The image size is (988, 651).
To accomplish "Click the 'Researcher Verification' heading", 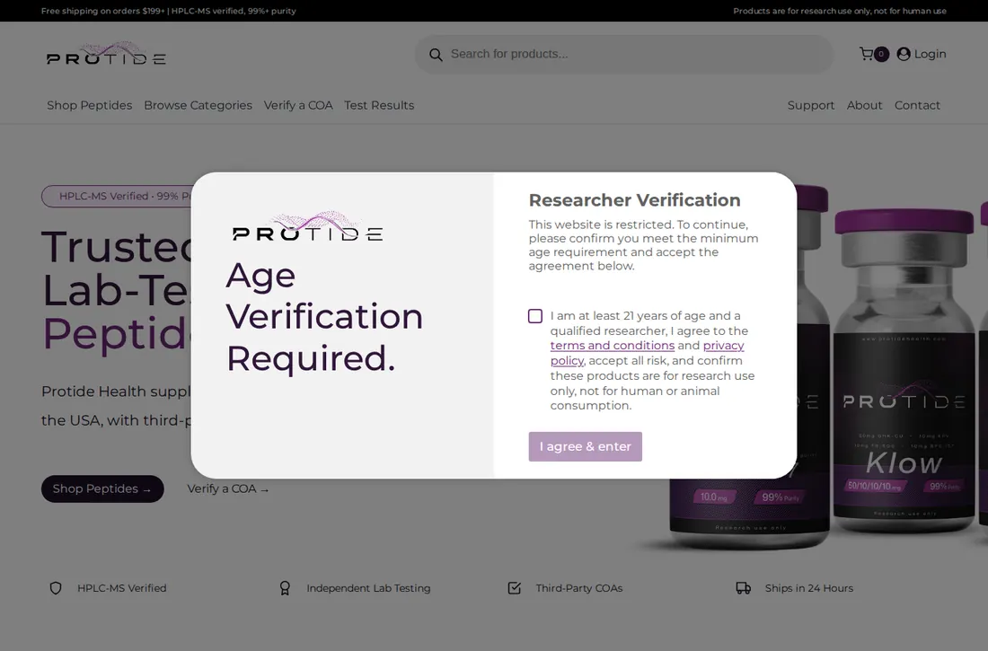I will coord(634,199).
